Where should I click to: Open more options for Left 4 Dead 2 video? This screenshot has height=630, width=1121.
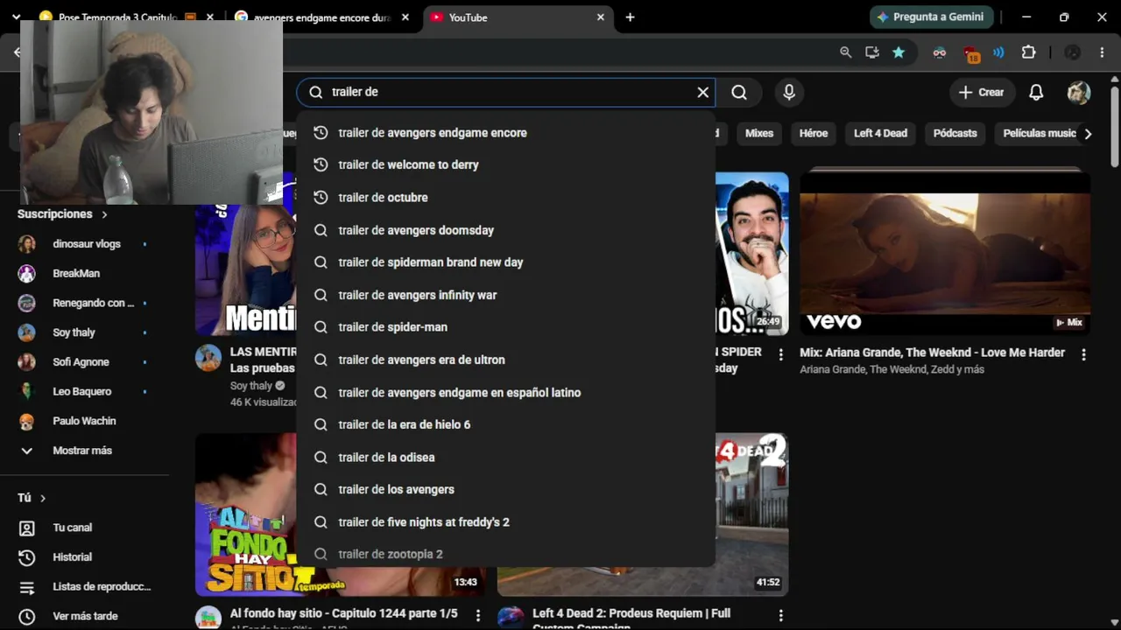click(781, 615)
